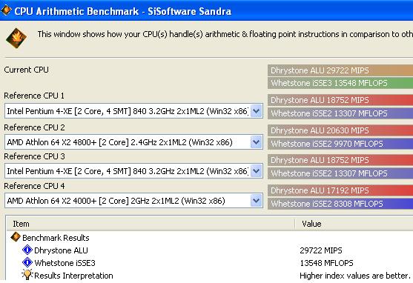Open the Reference CPU 2 dropdown arrow

[x=256, y=142]
